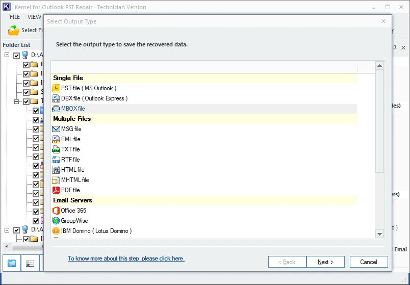
Task: Click the Email Servers group header
Action: [204, 200]
